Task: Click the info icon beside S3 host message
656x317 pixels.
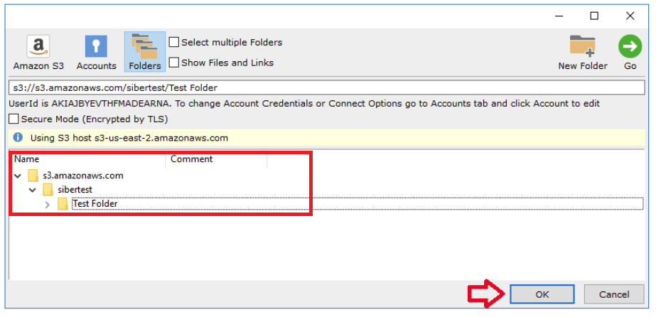Action: pyautogui.click(x=18, y=138)
